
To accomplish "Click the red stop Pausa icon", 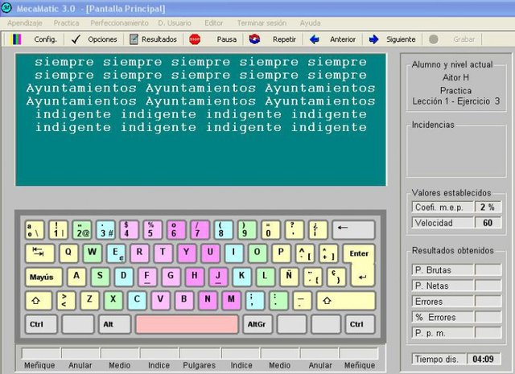I will point(195,39).
